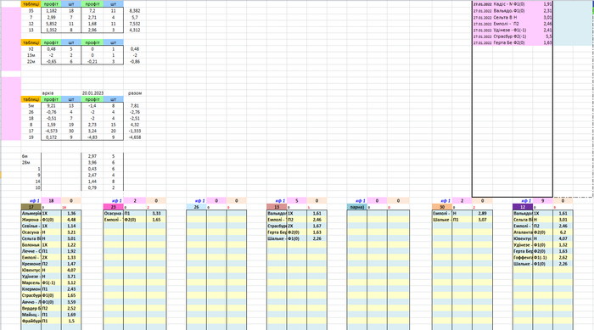
Task: Click the cell with total 4,32
Action: 134,125
